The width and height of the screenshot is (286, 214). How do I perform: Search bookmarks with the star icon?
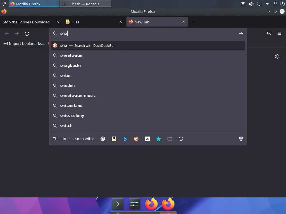159,139
